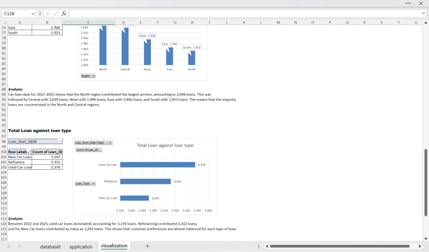Click the Enter checkmark in formula bar
429x252 pixels.
(55, 13)
